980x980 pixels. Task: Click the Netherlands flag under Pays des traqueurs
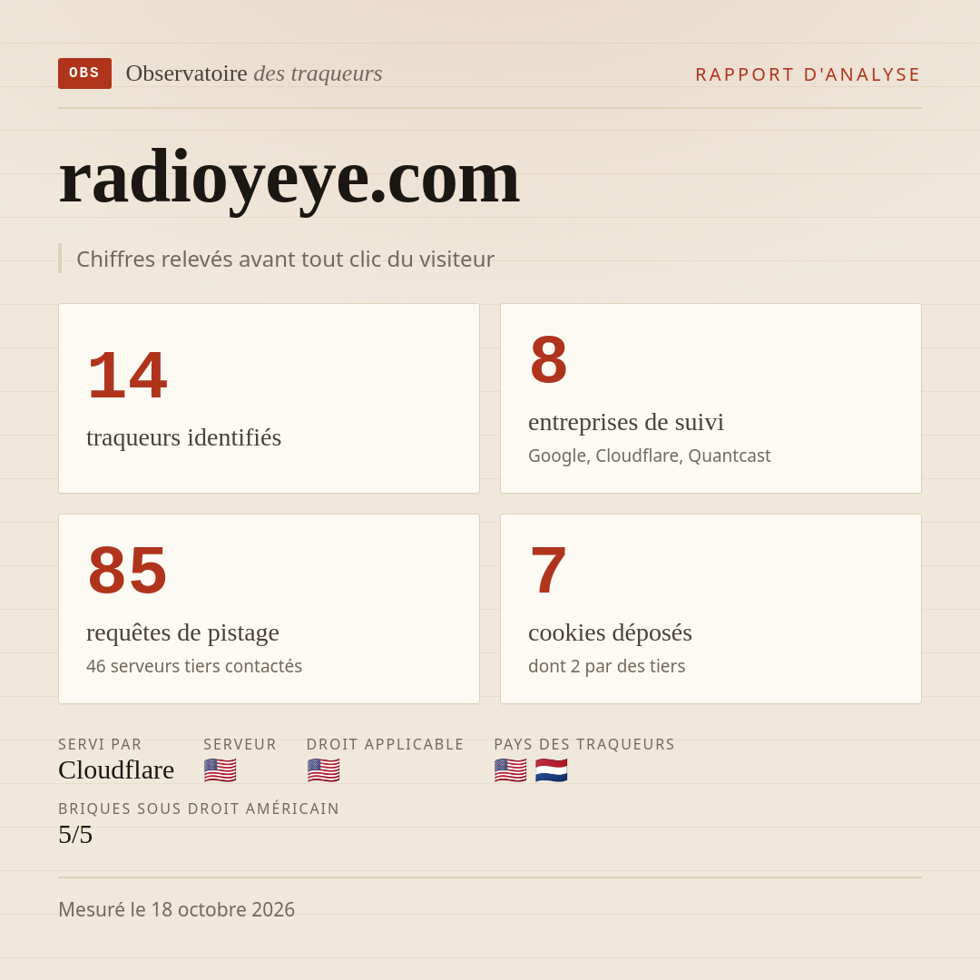(552, 770)
